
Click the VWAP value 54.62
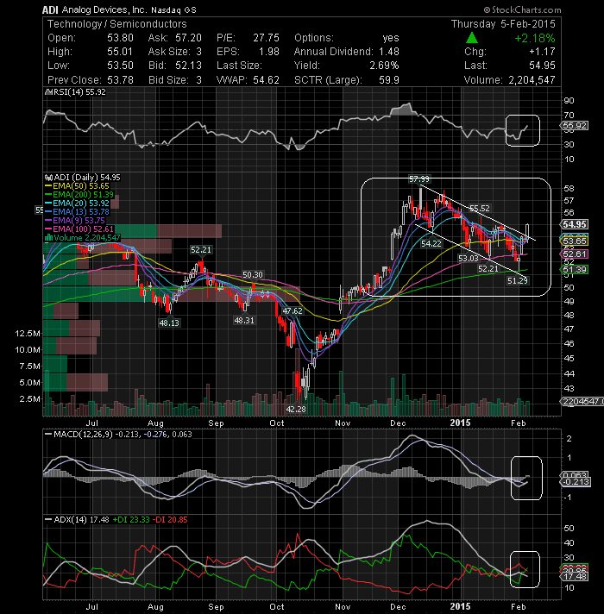266,80
